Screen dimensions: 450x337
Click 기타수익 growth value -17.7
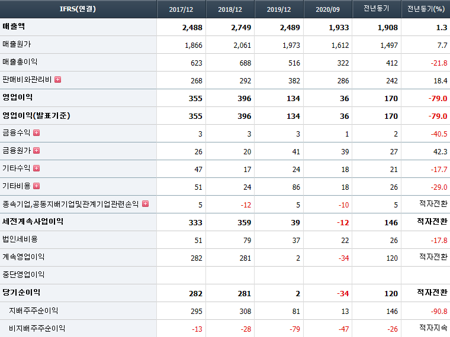pos(439,170)
